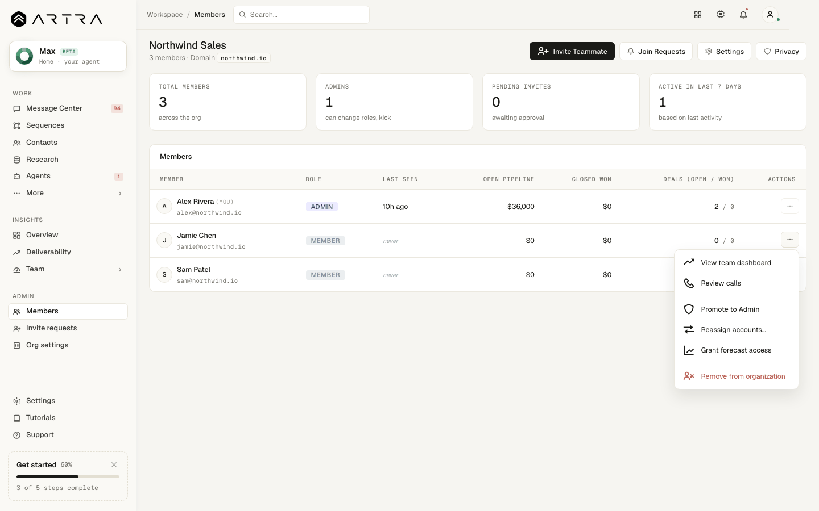The height and width of the screenshot is (511, 819).
Task: Toggle actions menu for Jamie Chen
Action: 790,240
